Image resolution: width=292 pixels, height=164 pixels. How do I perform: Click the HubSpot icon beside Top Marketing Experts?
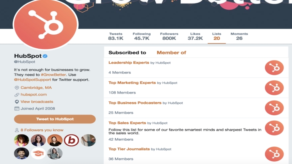[x=274, y=88]
